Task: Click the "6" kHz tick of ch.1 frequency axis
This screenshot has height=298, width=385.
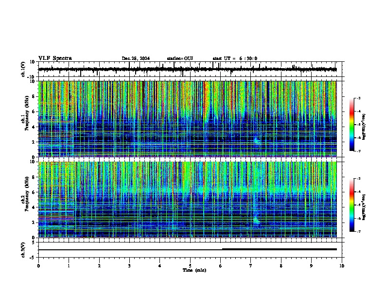Action: 34,112
